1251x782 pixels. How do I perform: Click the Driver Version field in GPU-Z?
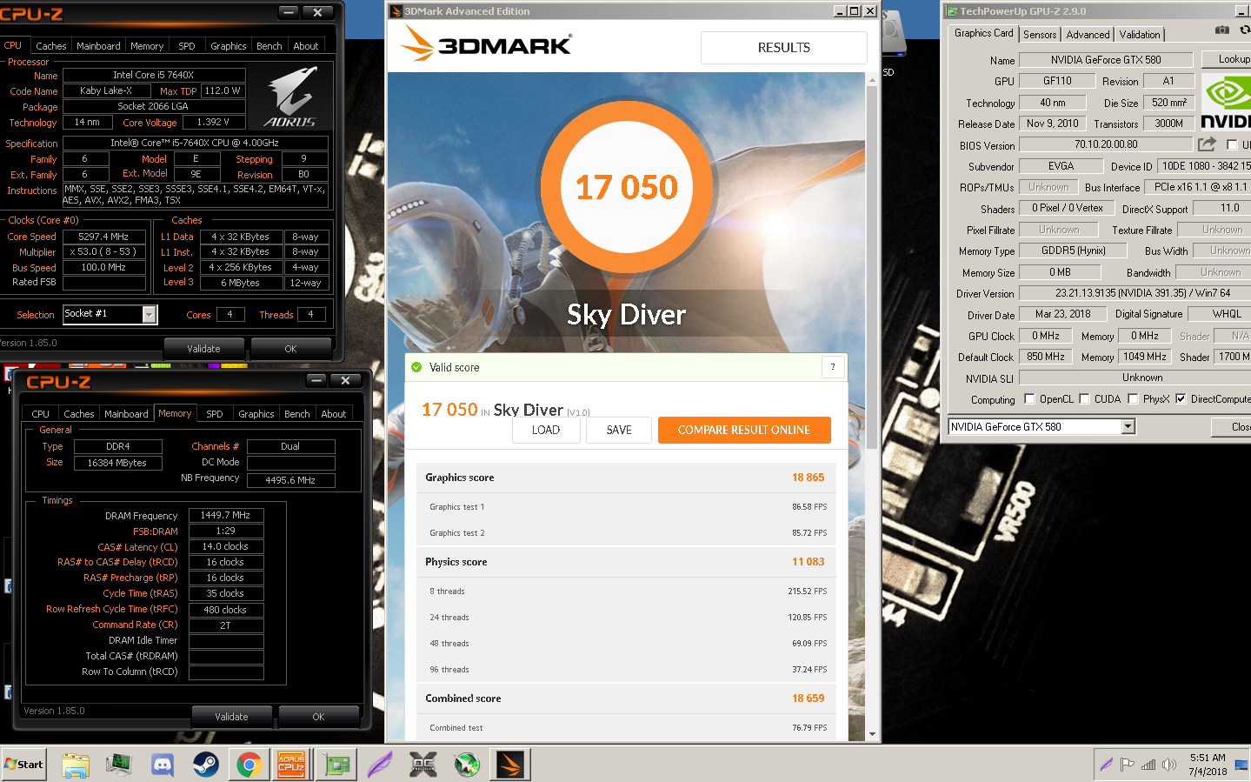1135,293
